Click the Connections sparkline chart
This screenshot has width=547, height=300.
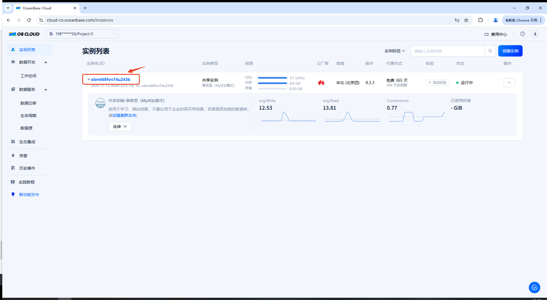click(x=416, y=117)
